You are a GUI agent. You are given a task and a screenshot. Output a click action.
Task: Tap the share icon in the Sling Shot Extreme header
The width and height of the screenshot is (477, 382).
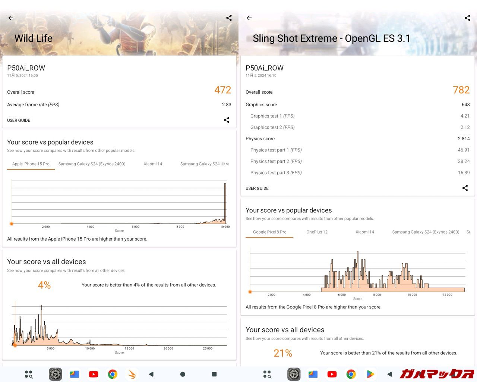tap(467, 18)
